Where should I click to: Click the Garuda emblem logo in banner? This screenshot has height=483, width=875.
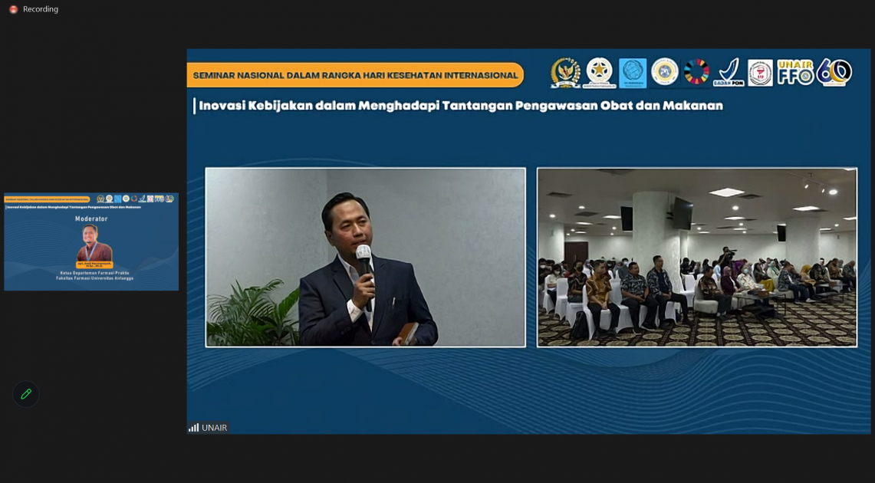click(x=565, y=73)
